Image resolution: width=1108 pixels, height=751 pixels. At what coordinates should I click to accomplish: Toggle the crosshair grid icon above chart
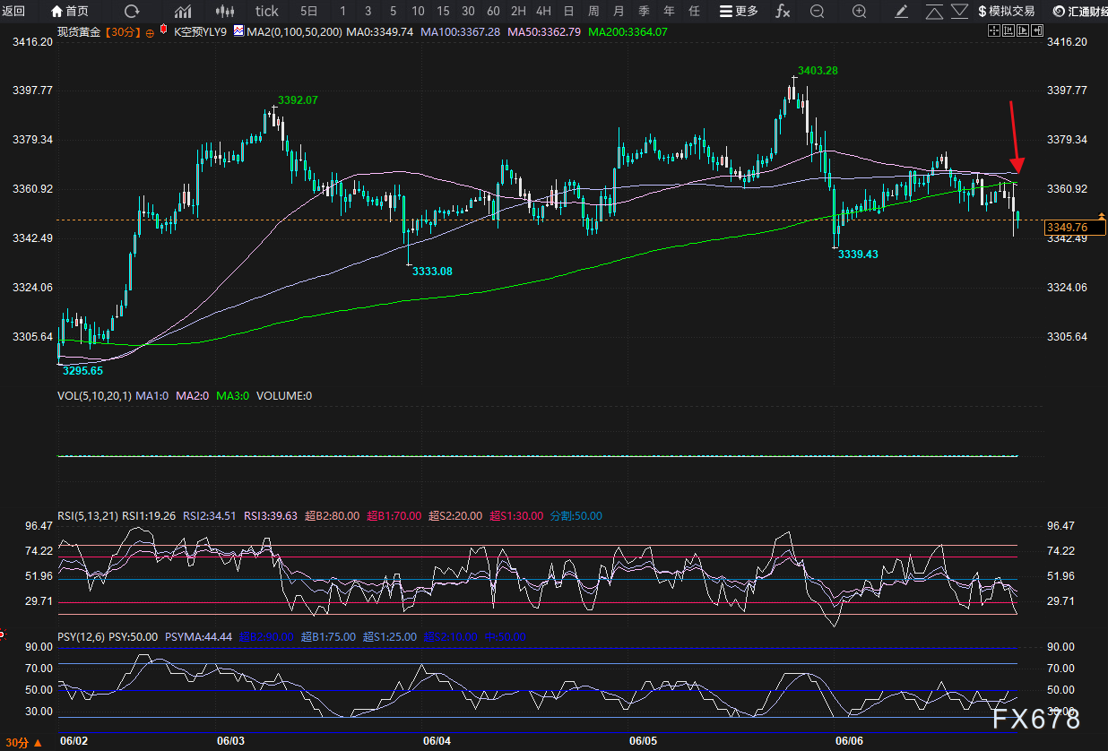click(993, 30)
